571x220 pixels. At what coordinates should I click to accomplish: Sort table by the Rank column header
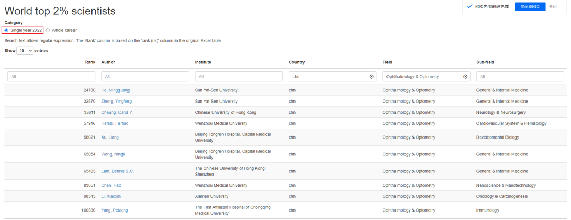click(x=90, y=62)
